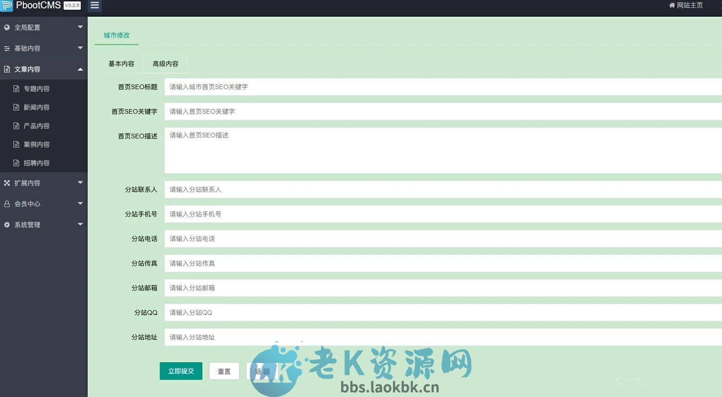
Task: Click the 会员中心 user icon
Action: tap(7, 203)
